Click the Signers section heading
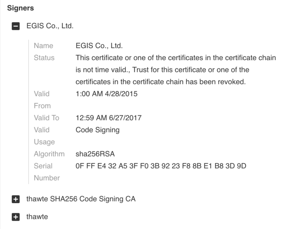Viewport: 289px width, 229px height. pyautogui.click(x=20, y=8)
